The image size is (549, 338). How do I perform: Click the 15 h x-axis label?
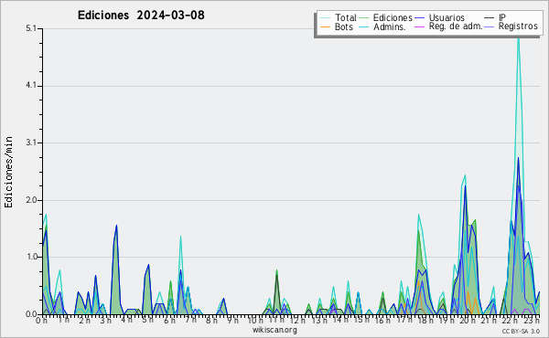(361, 320)
